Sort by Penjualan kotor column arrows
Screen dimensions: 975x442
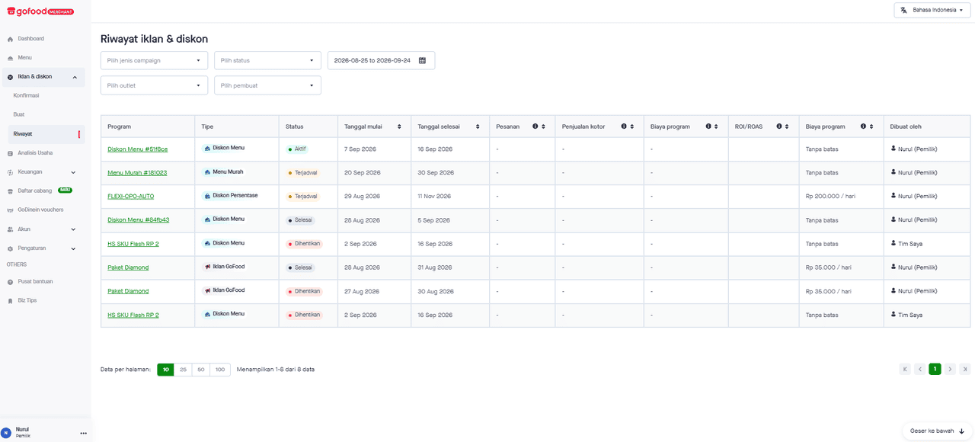pos(632,127)
